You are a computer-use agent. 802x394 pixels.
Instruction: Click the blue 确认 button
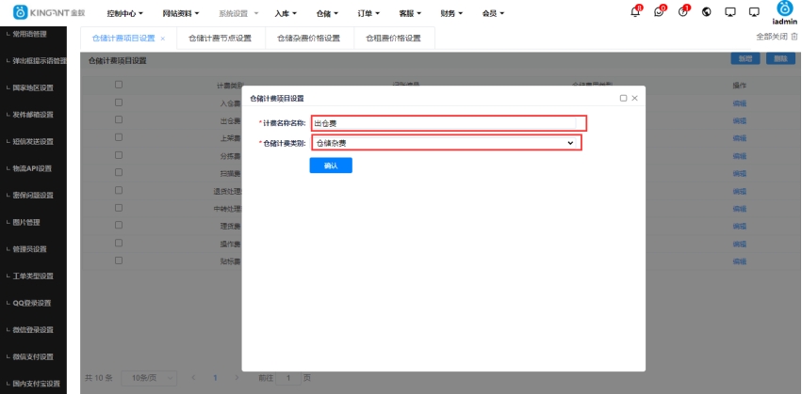point(331,165)
